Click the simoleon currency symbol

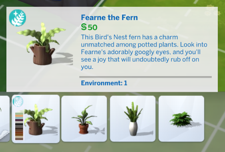click(84, 27)
